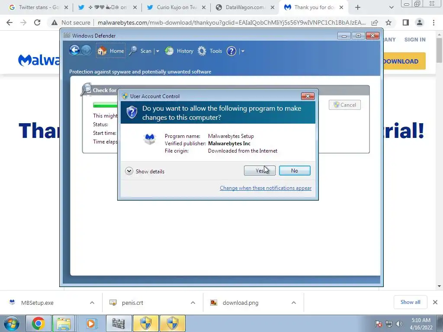The image size is (443, 332).
Task: Open the Chrome profile avatar
Action: click(420, 22)
